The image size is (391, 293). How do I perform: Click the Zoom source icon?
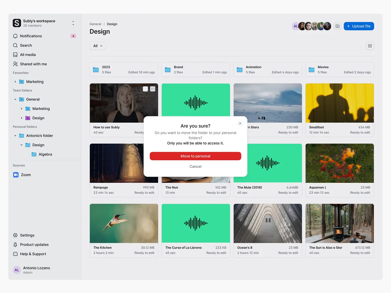[16, 175]
